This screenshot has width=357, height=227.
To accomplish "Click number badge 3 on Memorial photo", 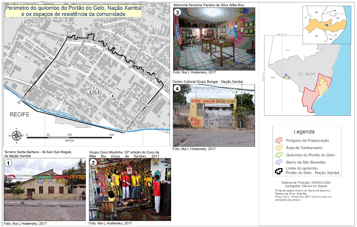I will coord(177,12).
